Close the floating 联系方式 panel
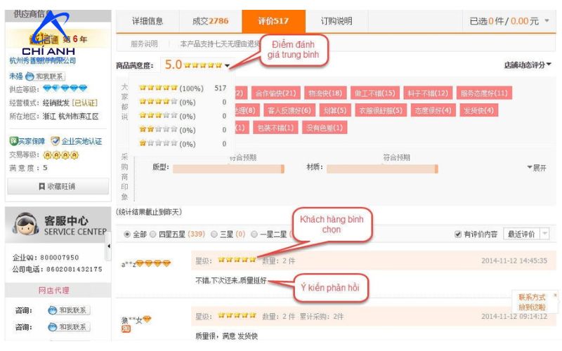The height and width of the screenshot is (351, 562). tap(555, 295)
